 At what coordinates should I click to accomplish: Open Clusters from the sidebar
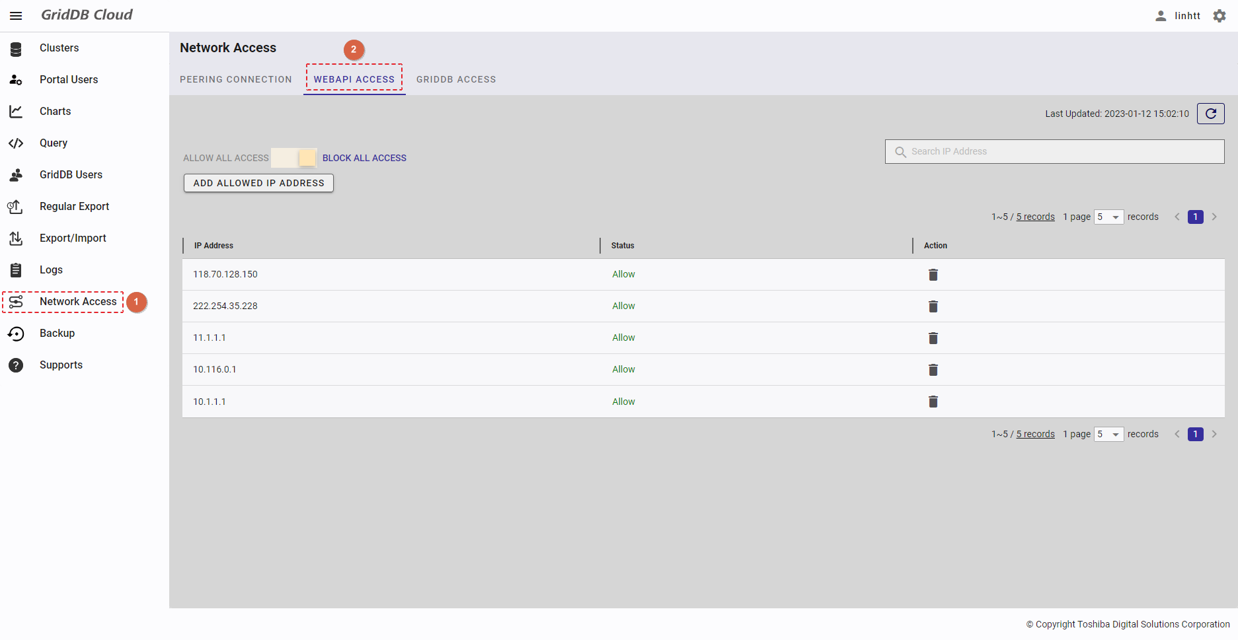click(x=59, y=48)
